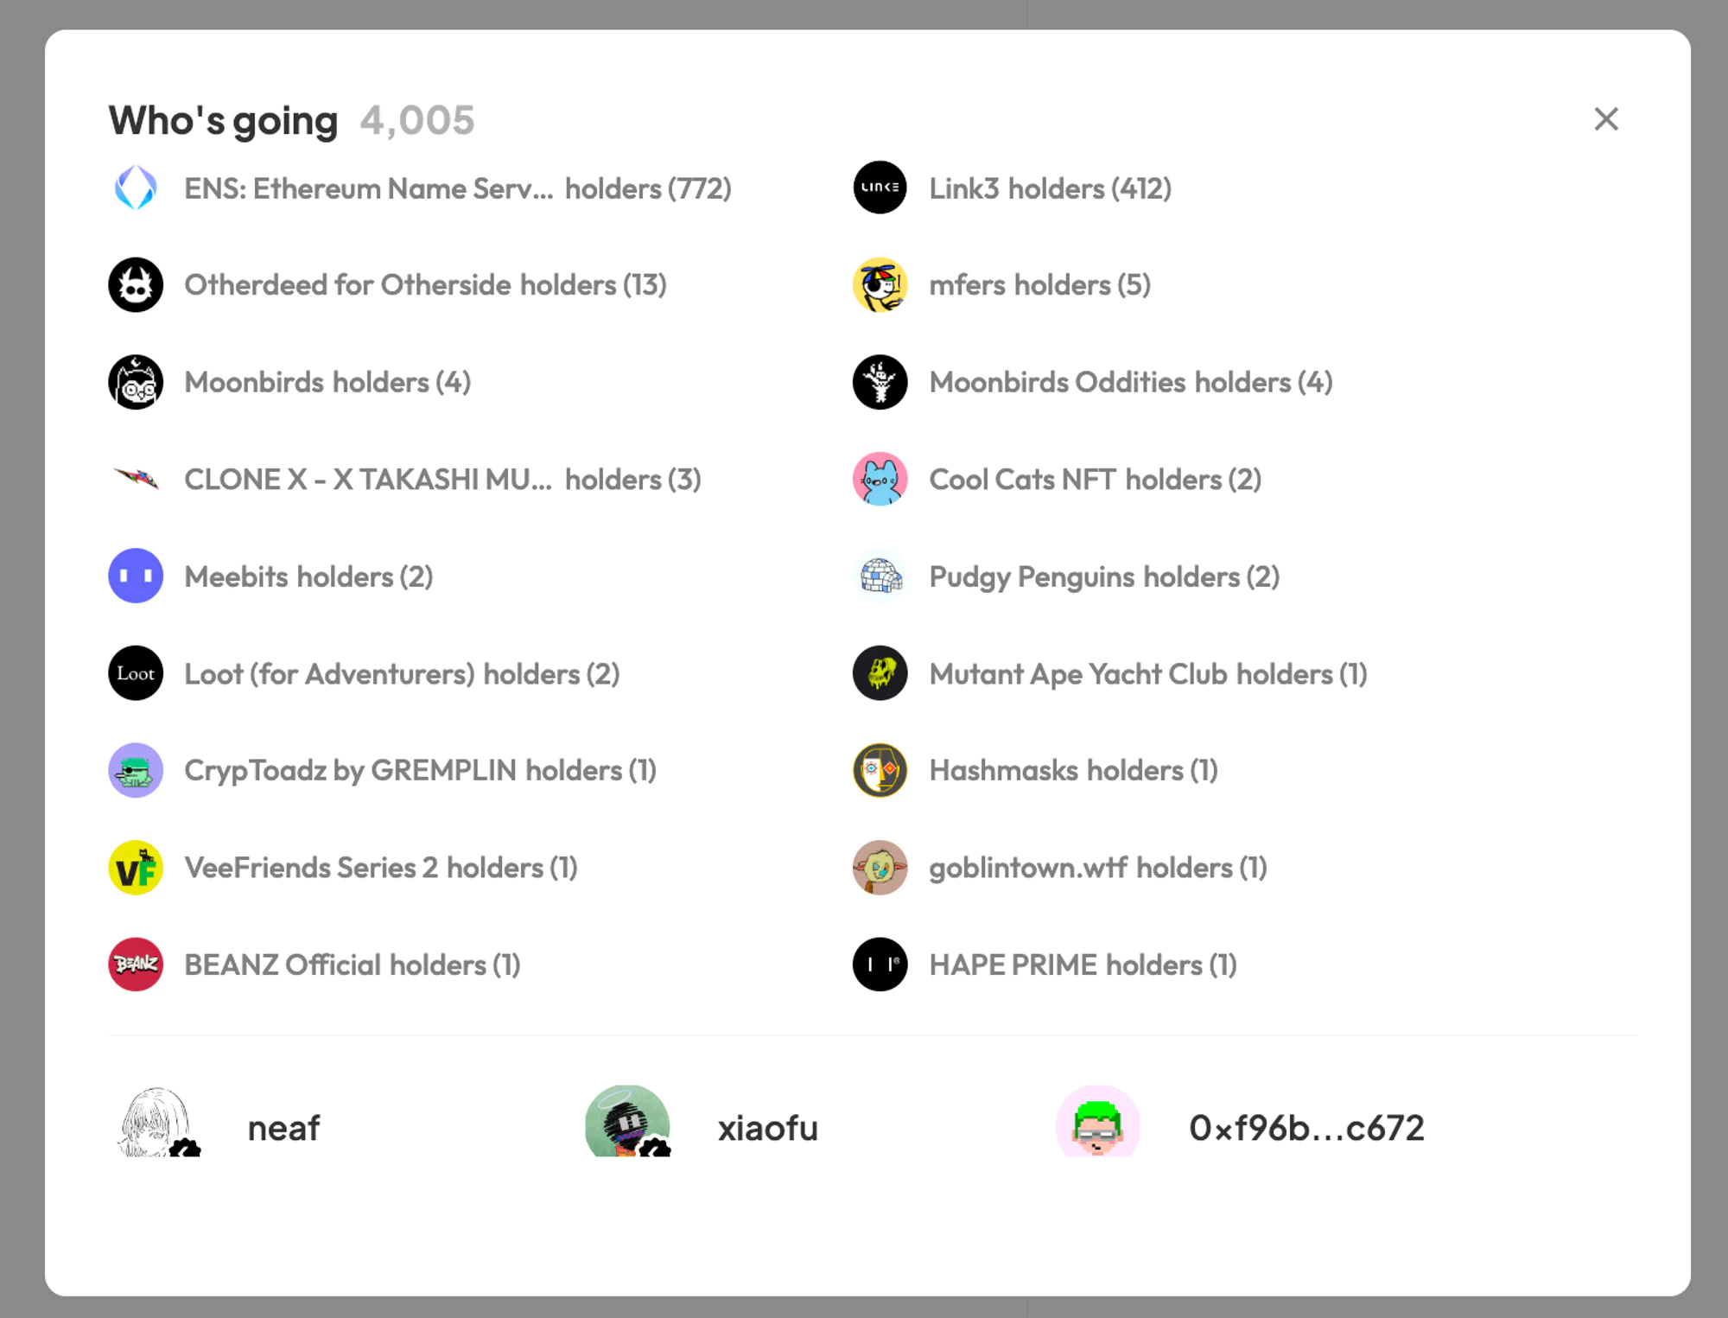Open VeeFriends Series 2 holders link

point(380,868)
